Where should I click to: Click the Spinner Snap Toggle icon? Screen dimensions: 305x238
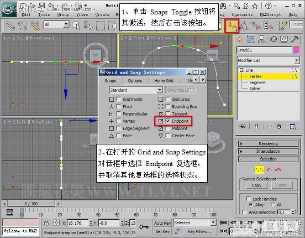click(268, 25)
